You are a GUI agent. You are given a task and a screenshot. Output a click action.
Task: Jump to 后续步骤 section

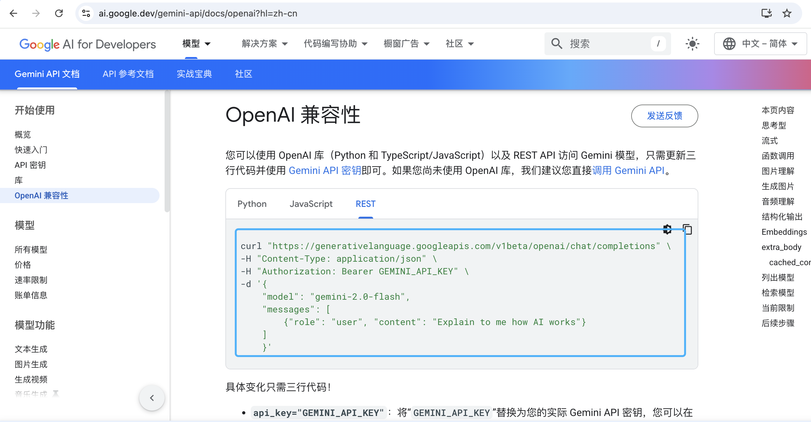click(x=778, y=323)
